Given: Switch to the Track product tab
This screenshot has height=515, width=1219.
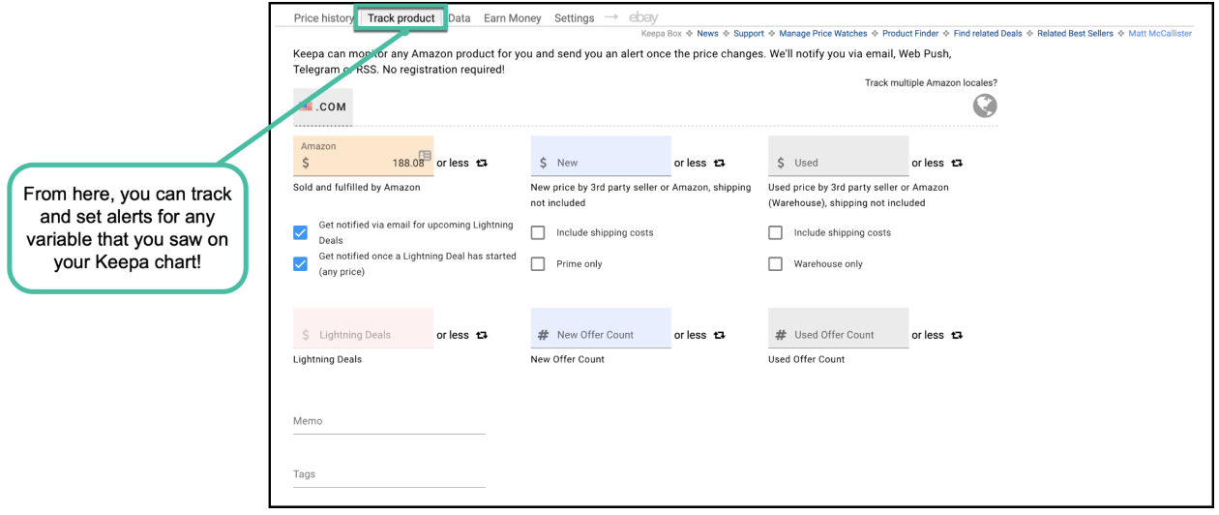Looking at the screenshot, I should click(x=401, y=18).
